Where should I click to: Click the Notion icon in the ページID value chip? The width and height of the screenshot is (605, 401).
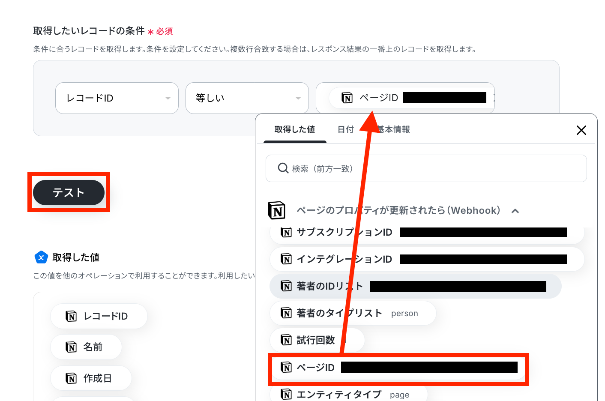click(x=347, y=98)
